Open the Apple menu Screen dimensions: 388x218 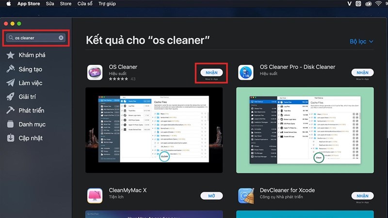pyautogui.click(x=8, y=3)
